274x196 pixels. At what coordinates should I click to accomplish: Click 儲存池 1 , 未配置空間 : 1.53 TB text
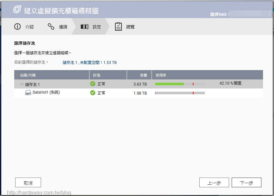pos(90,63)
